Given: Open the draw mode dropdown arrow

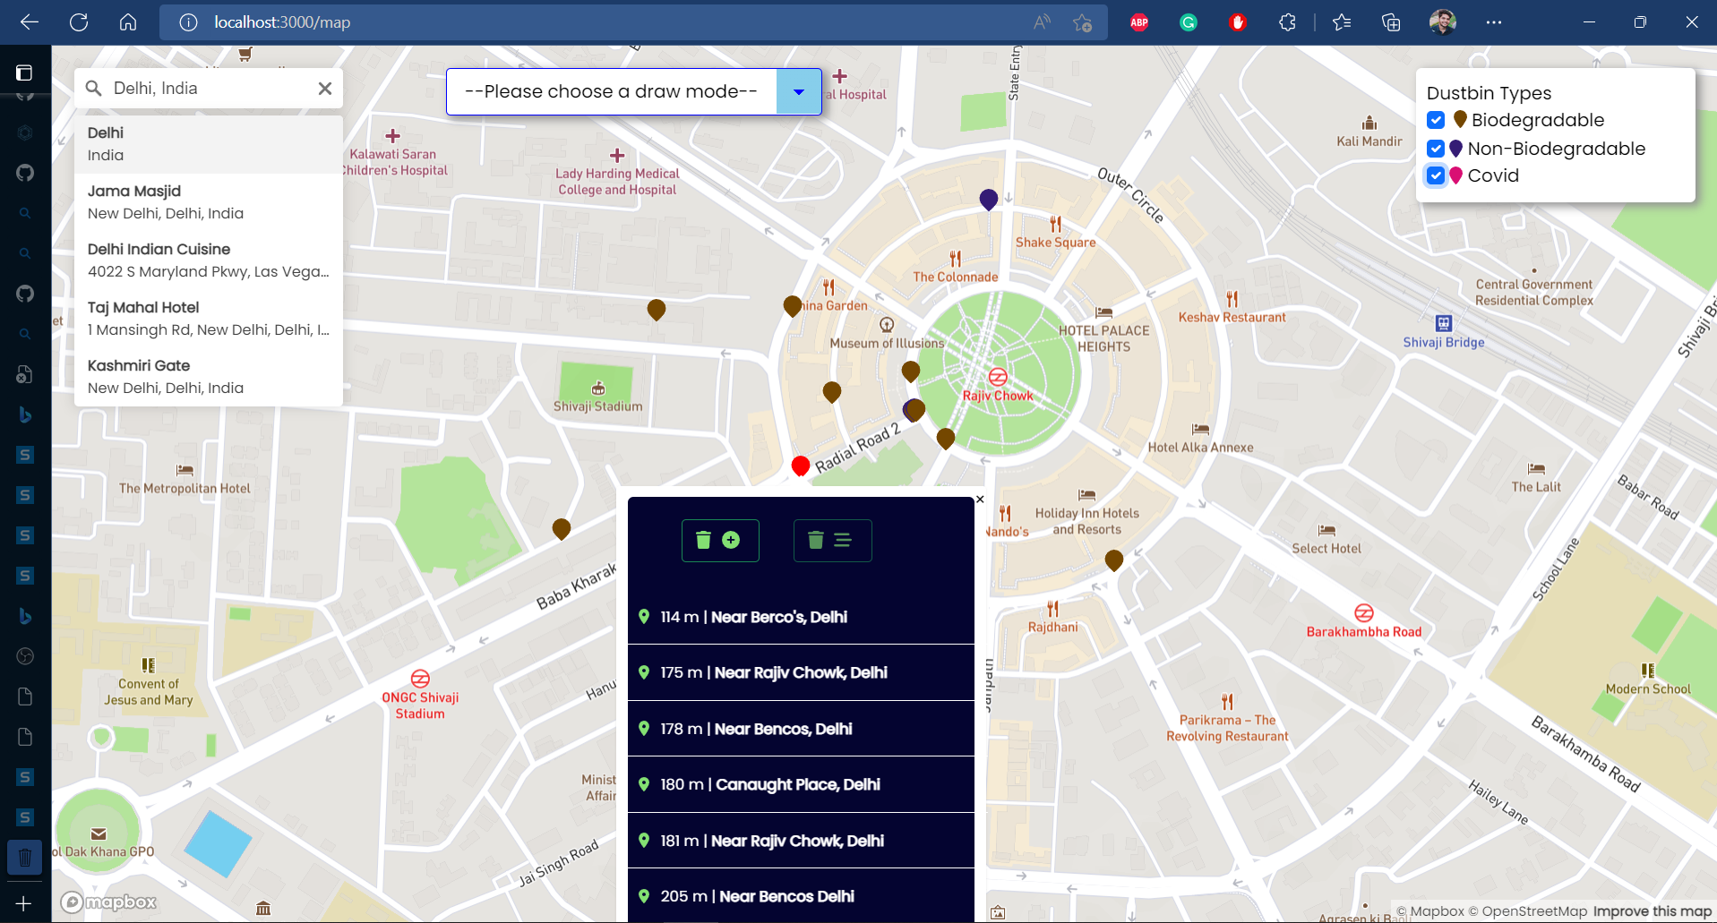Looking at the screenshot, I should tap(798, 91).
